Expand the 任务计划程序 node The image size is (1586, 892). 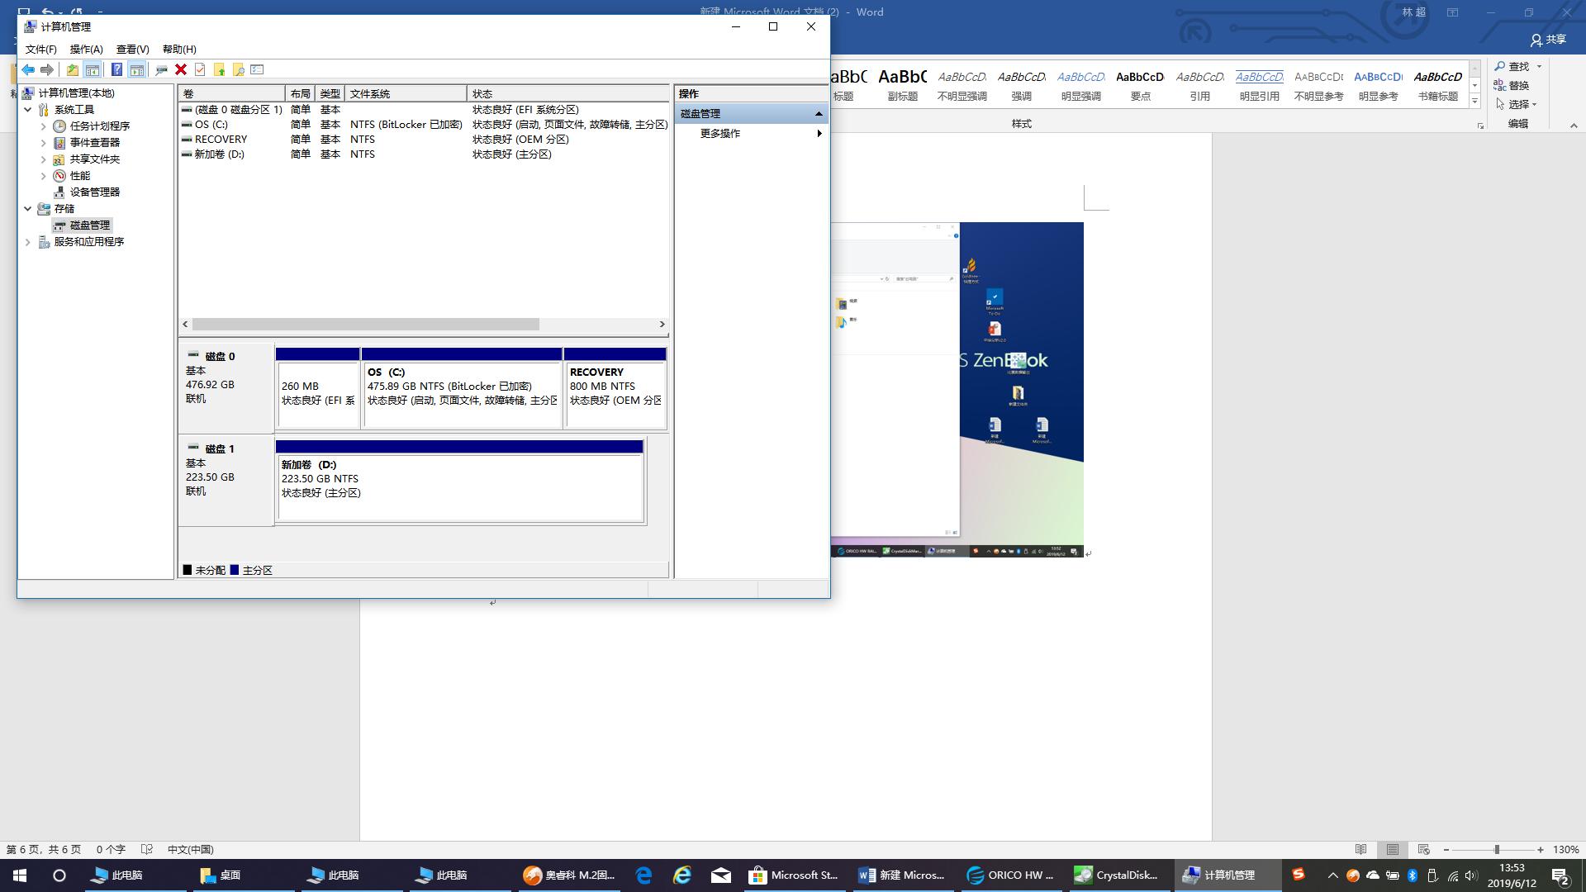pos(44,126)
